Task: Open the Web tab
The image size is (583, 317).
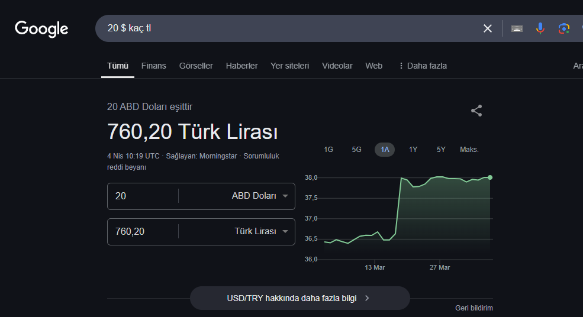Action: tap(373, 66)
